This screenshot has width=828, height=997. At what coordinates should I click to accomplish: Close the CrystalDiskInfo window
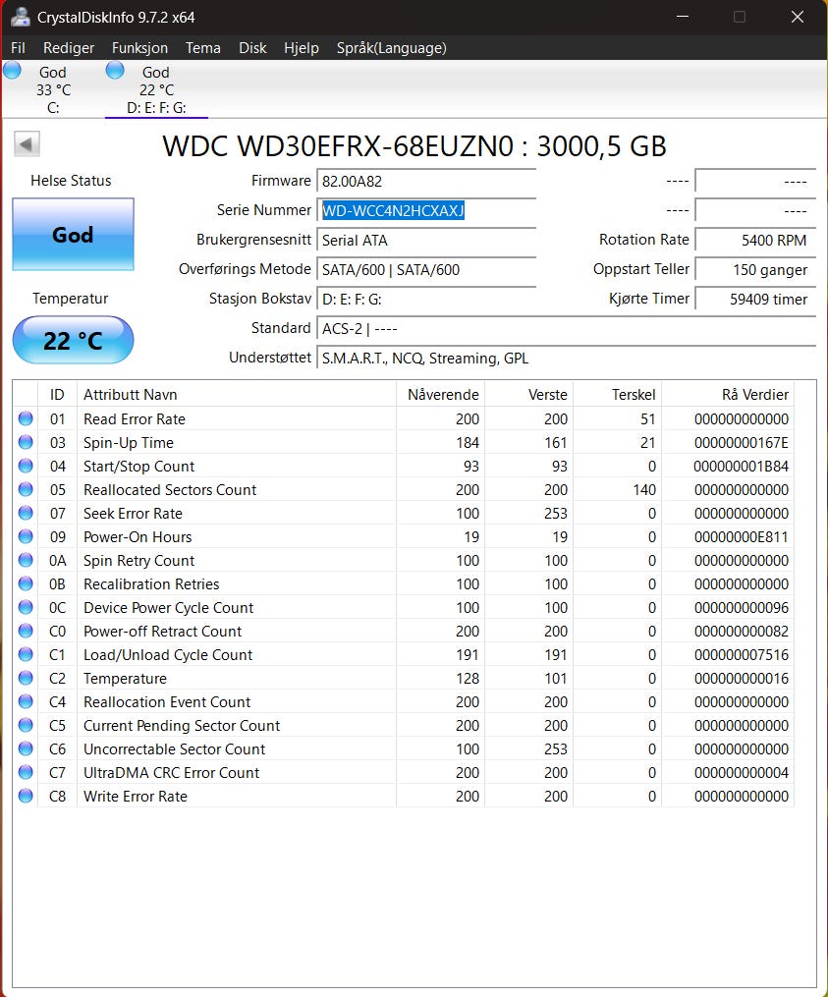click(798, 17)
